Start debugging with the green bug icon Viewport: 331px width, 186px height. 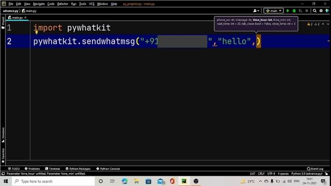coord(294,11)
